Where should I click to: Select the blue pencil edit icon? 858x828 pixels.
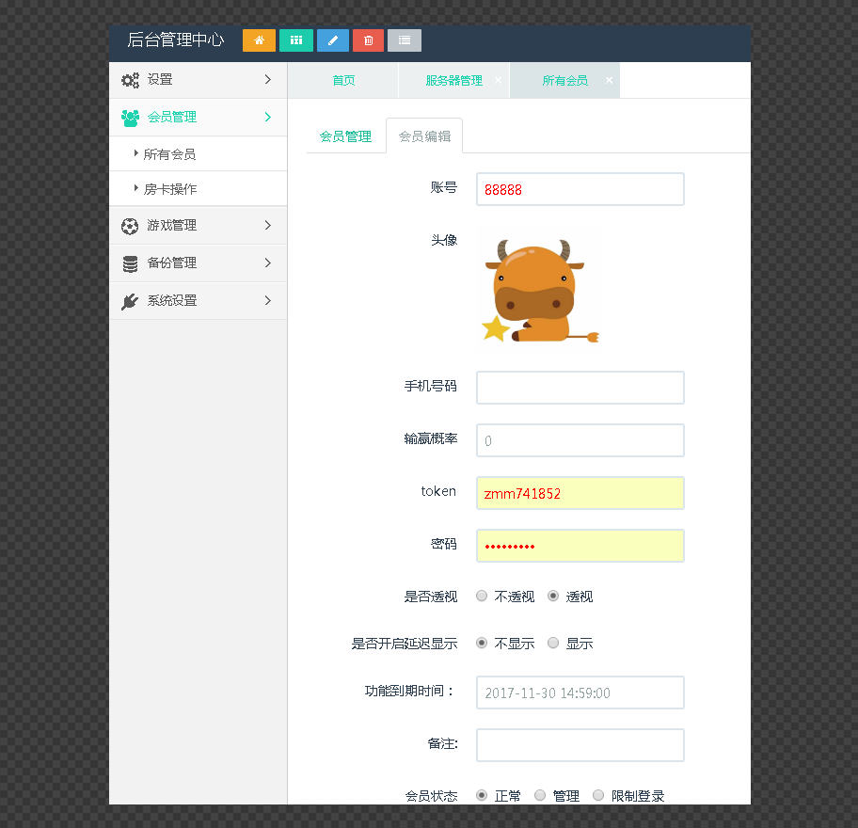tap(332, 40)
